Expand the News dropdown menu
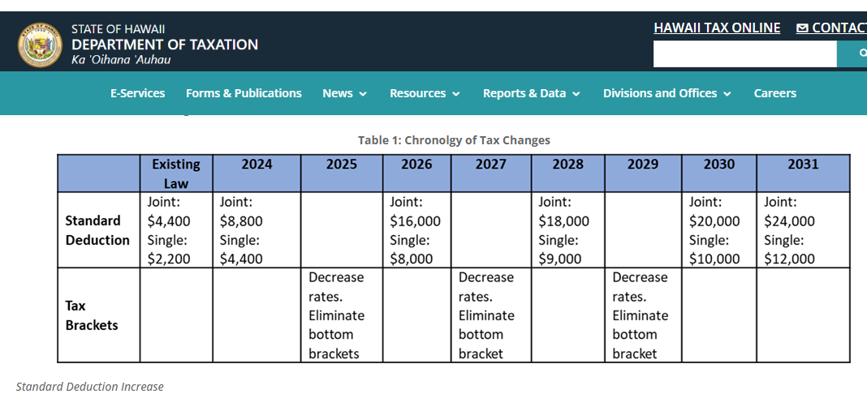Viewport: 867px width, 394px height. (x=344, y=93)
